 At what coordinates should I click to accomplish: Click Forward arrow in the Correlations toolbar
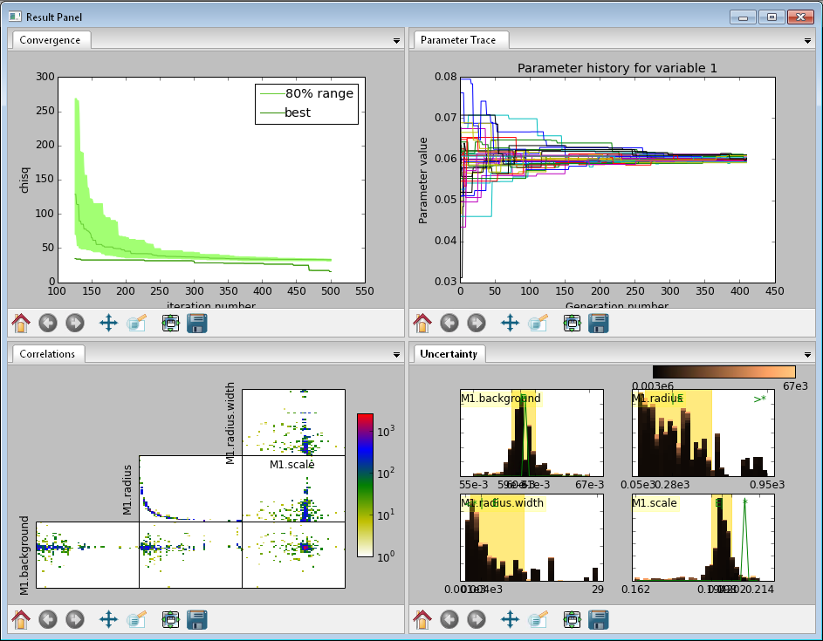point(75,619)
